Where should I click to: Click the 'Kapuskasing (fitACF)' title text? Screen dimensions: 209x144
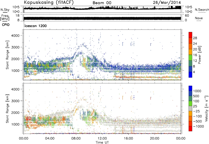[x=49, y=2]
